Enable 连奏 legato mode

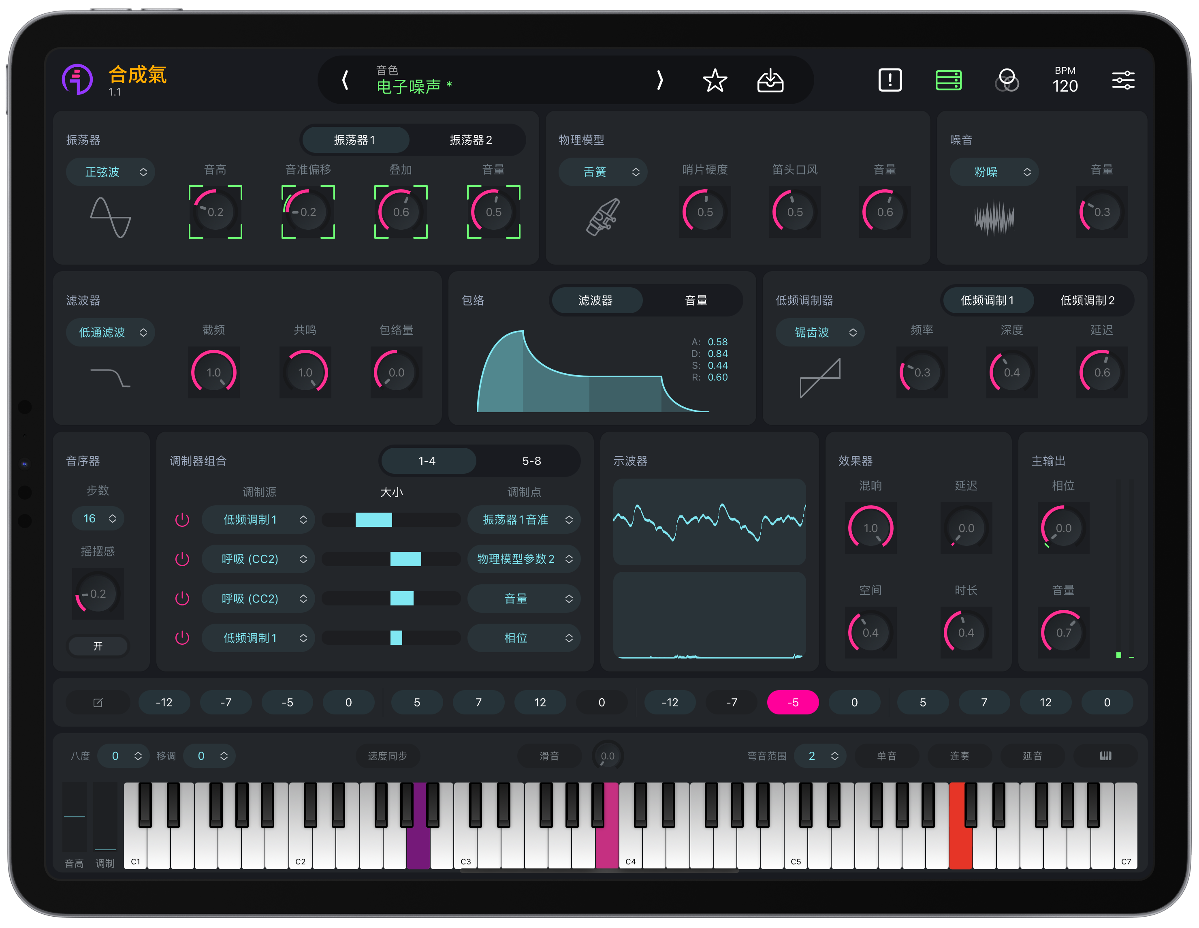tap(959, 756)
